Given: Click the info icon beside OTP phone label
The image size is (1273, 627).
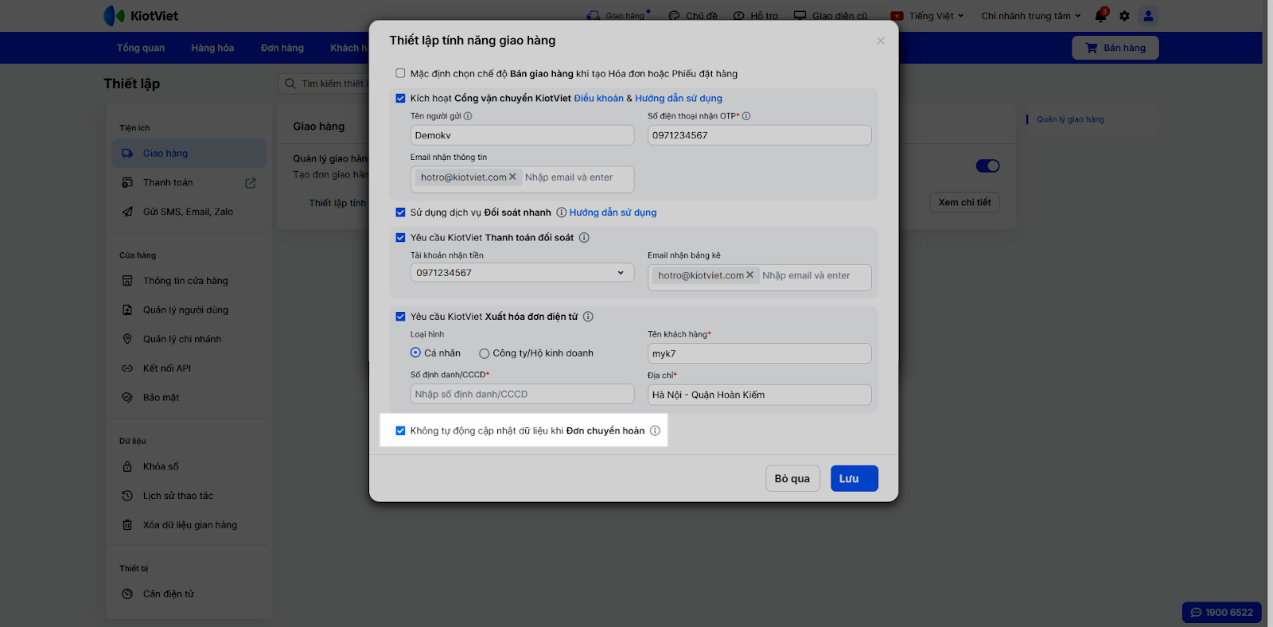Looking at the screenshot, I should tap(746, 116).
